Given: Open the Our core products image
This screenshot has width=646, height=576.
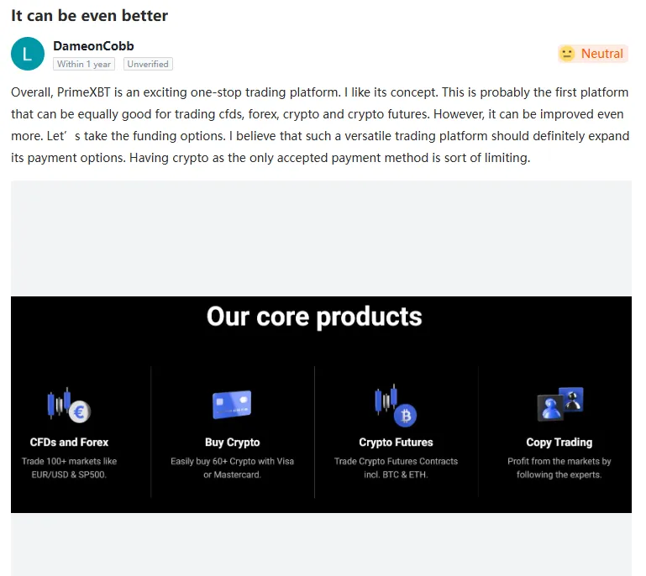Looking at the screenshot, I should click(x=322, y=405).
